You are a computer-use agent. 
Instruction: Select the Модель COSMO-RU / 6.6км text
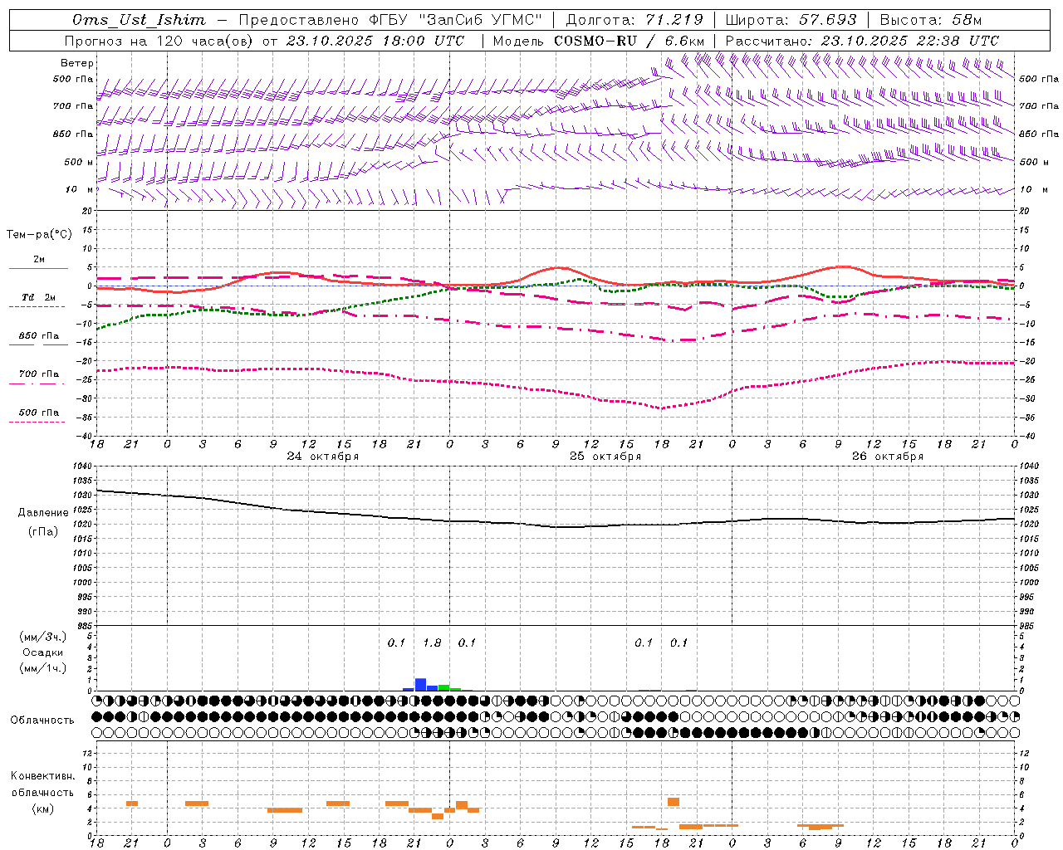tap(598, 41)
